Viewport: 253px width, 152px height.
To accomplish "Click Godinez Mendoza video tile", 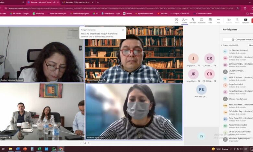I will 42,54.
